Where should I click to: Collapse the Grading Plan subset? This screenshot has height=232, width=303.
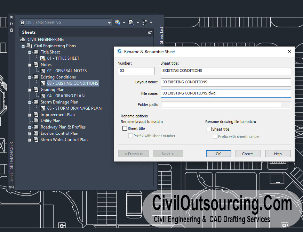click(30, 90)
